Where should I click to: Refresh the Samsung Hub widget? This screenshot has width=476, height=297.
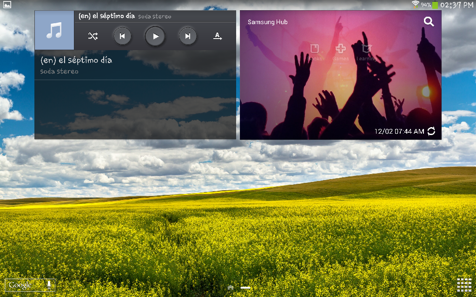[431, 131]
